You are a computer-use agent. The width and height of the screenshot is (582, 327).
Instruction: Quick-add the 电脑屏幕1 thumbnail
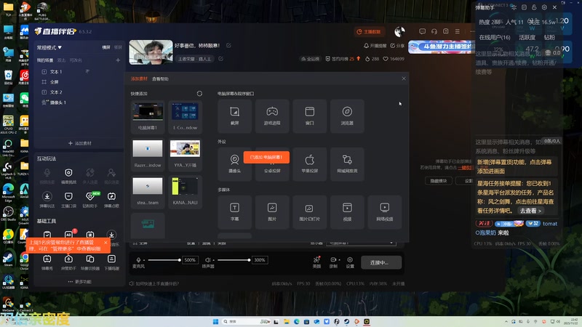(148, 116)
